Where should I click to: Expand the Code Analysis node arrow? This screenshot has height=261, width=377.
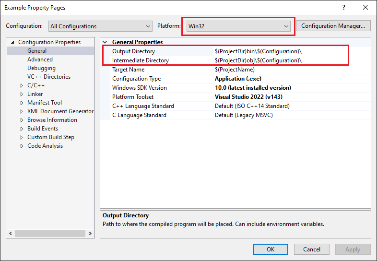pos(22,146)
